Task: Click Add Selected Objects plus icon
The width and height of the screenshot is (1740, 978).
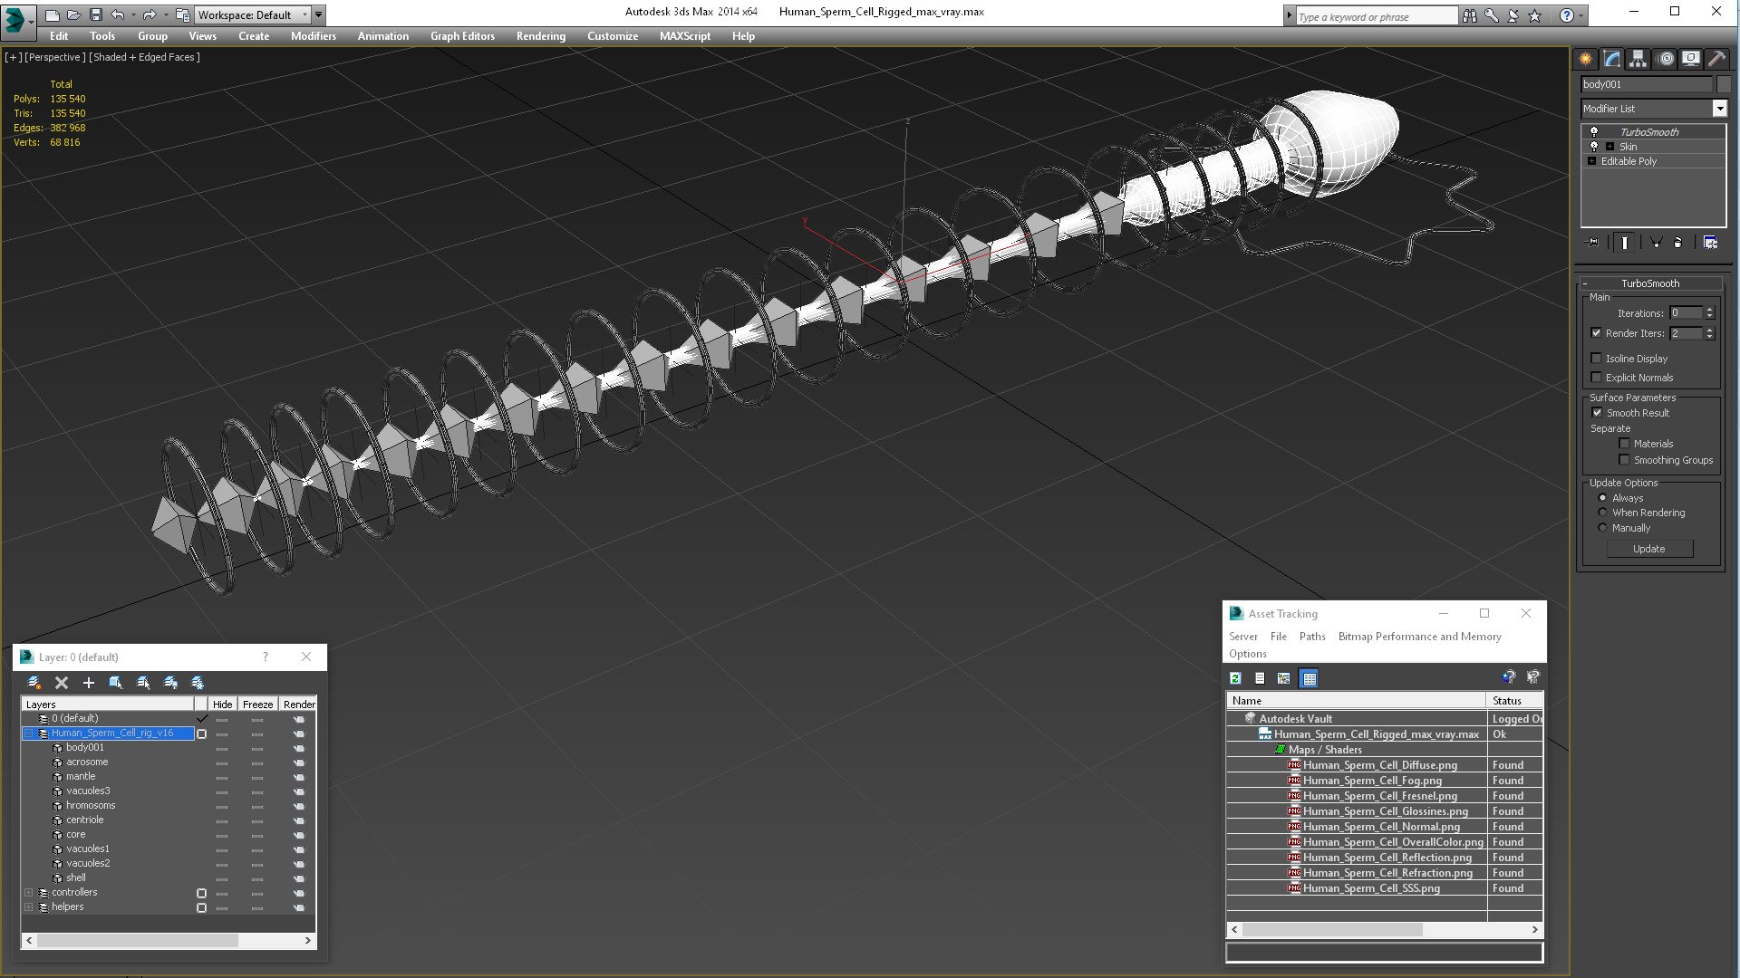Action: click(89, 683)
